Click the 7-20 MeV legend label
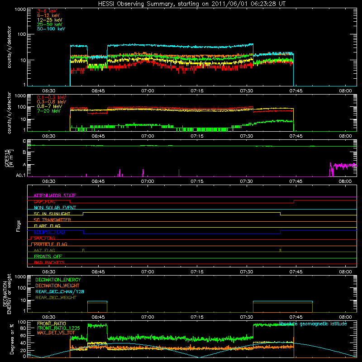This screenshot has width=362, height=362. click(48, 111)
